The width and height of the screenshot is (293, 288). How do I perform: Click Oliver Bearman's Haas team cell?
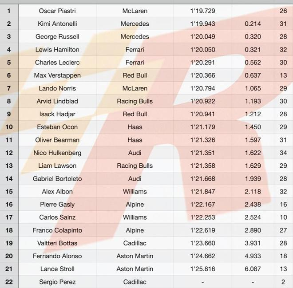coord(135,140)
